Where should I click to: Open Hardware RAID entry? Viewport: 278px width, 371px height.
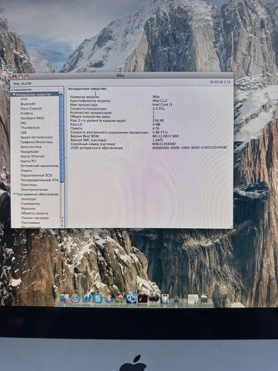[x=32, y=118]
